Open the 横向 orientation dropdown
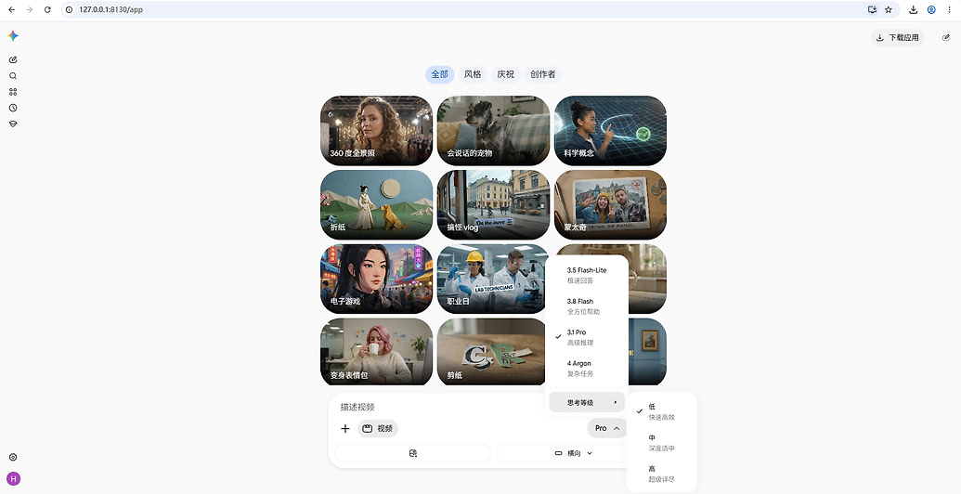 click(574, 453)
